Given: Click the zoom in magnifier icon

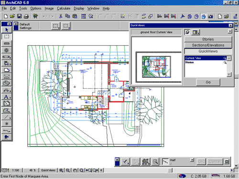Looking at the screenshot, I should point(61,170).
